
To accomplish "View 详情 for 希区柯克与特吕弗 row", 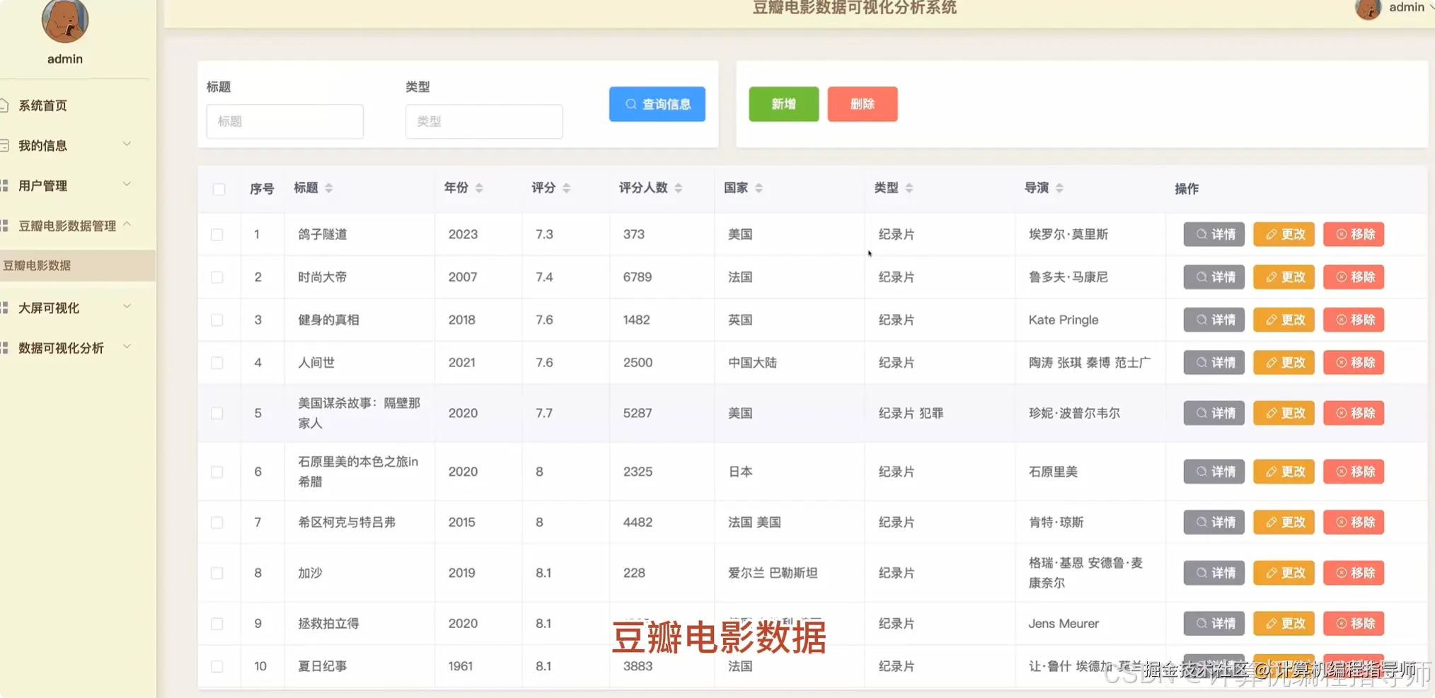I will tap(1214, 523).
